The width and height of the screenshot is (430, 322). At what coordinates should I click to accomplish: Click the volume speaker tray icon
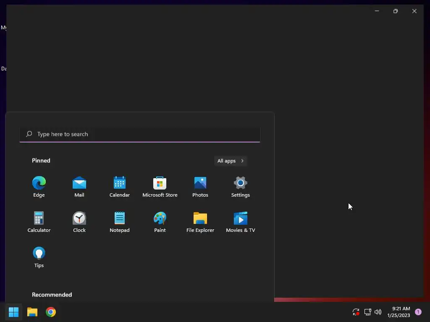(378, 312)
